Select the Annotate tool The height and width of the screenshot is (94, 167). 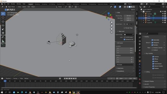click(3, 37)
